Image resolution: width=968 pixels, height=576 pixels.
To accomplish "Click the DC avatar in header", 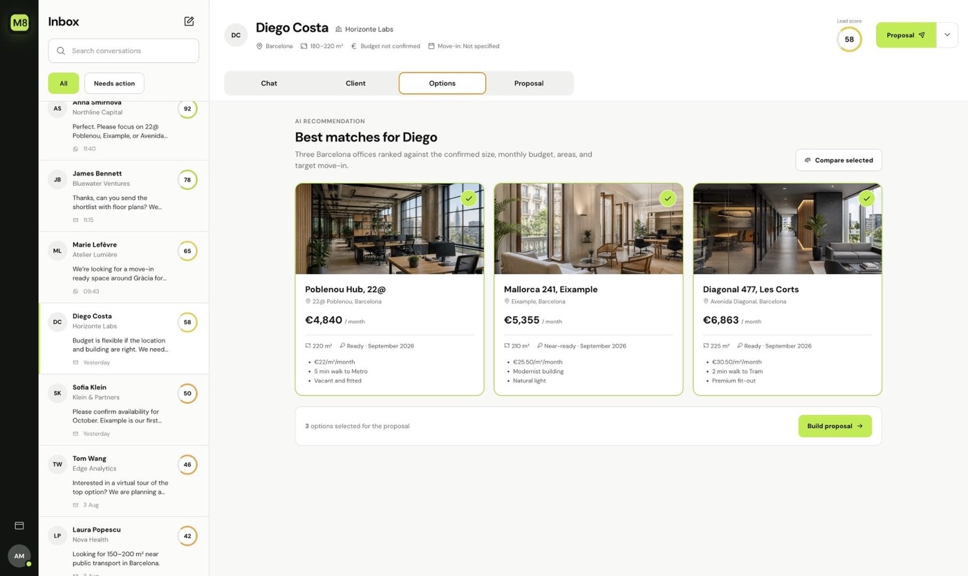I will point(236,35).
